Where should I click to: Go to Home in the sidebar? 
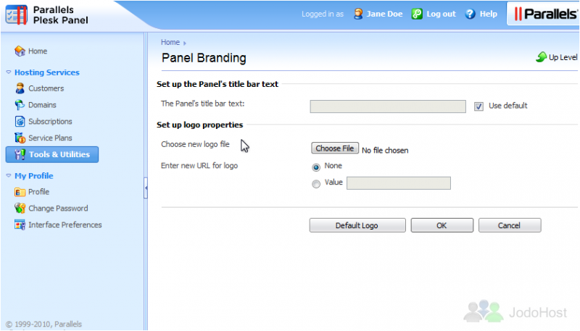pyautogui.click(x=38, y=51)
